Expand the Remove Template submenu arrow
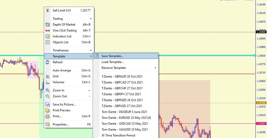 (155, 68)
